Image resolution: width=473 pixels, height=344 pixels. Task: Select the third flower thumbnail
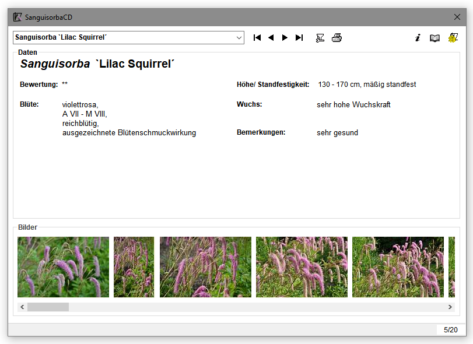[205, 267]
